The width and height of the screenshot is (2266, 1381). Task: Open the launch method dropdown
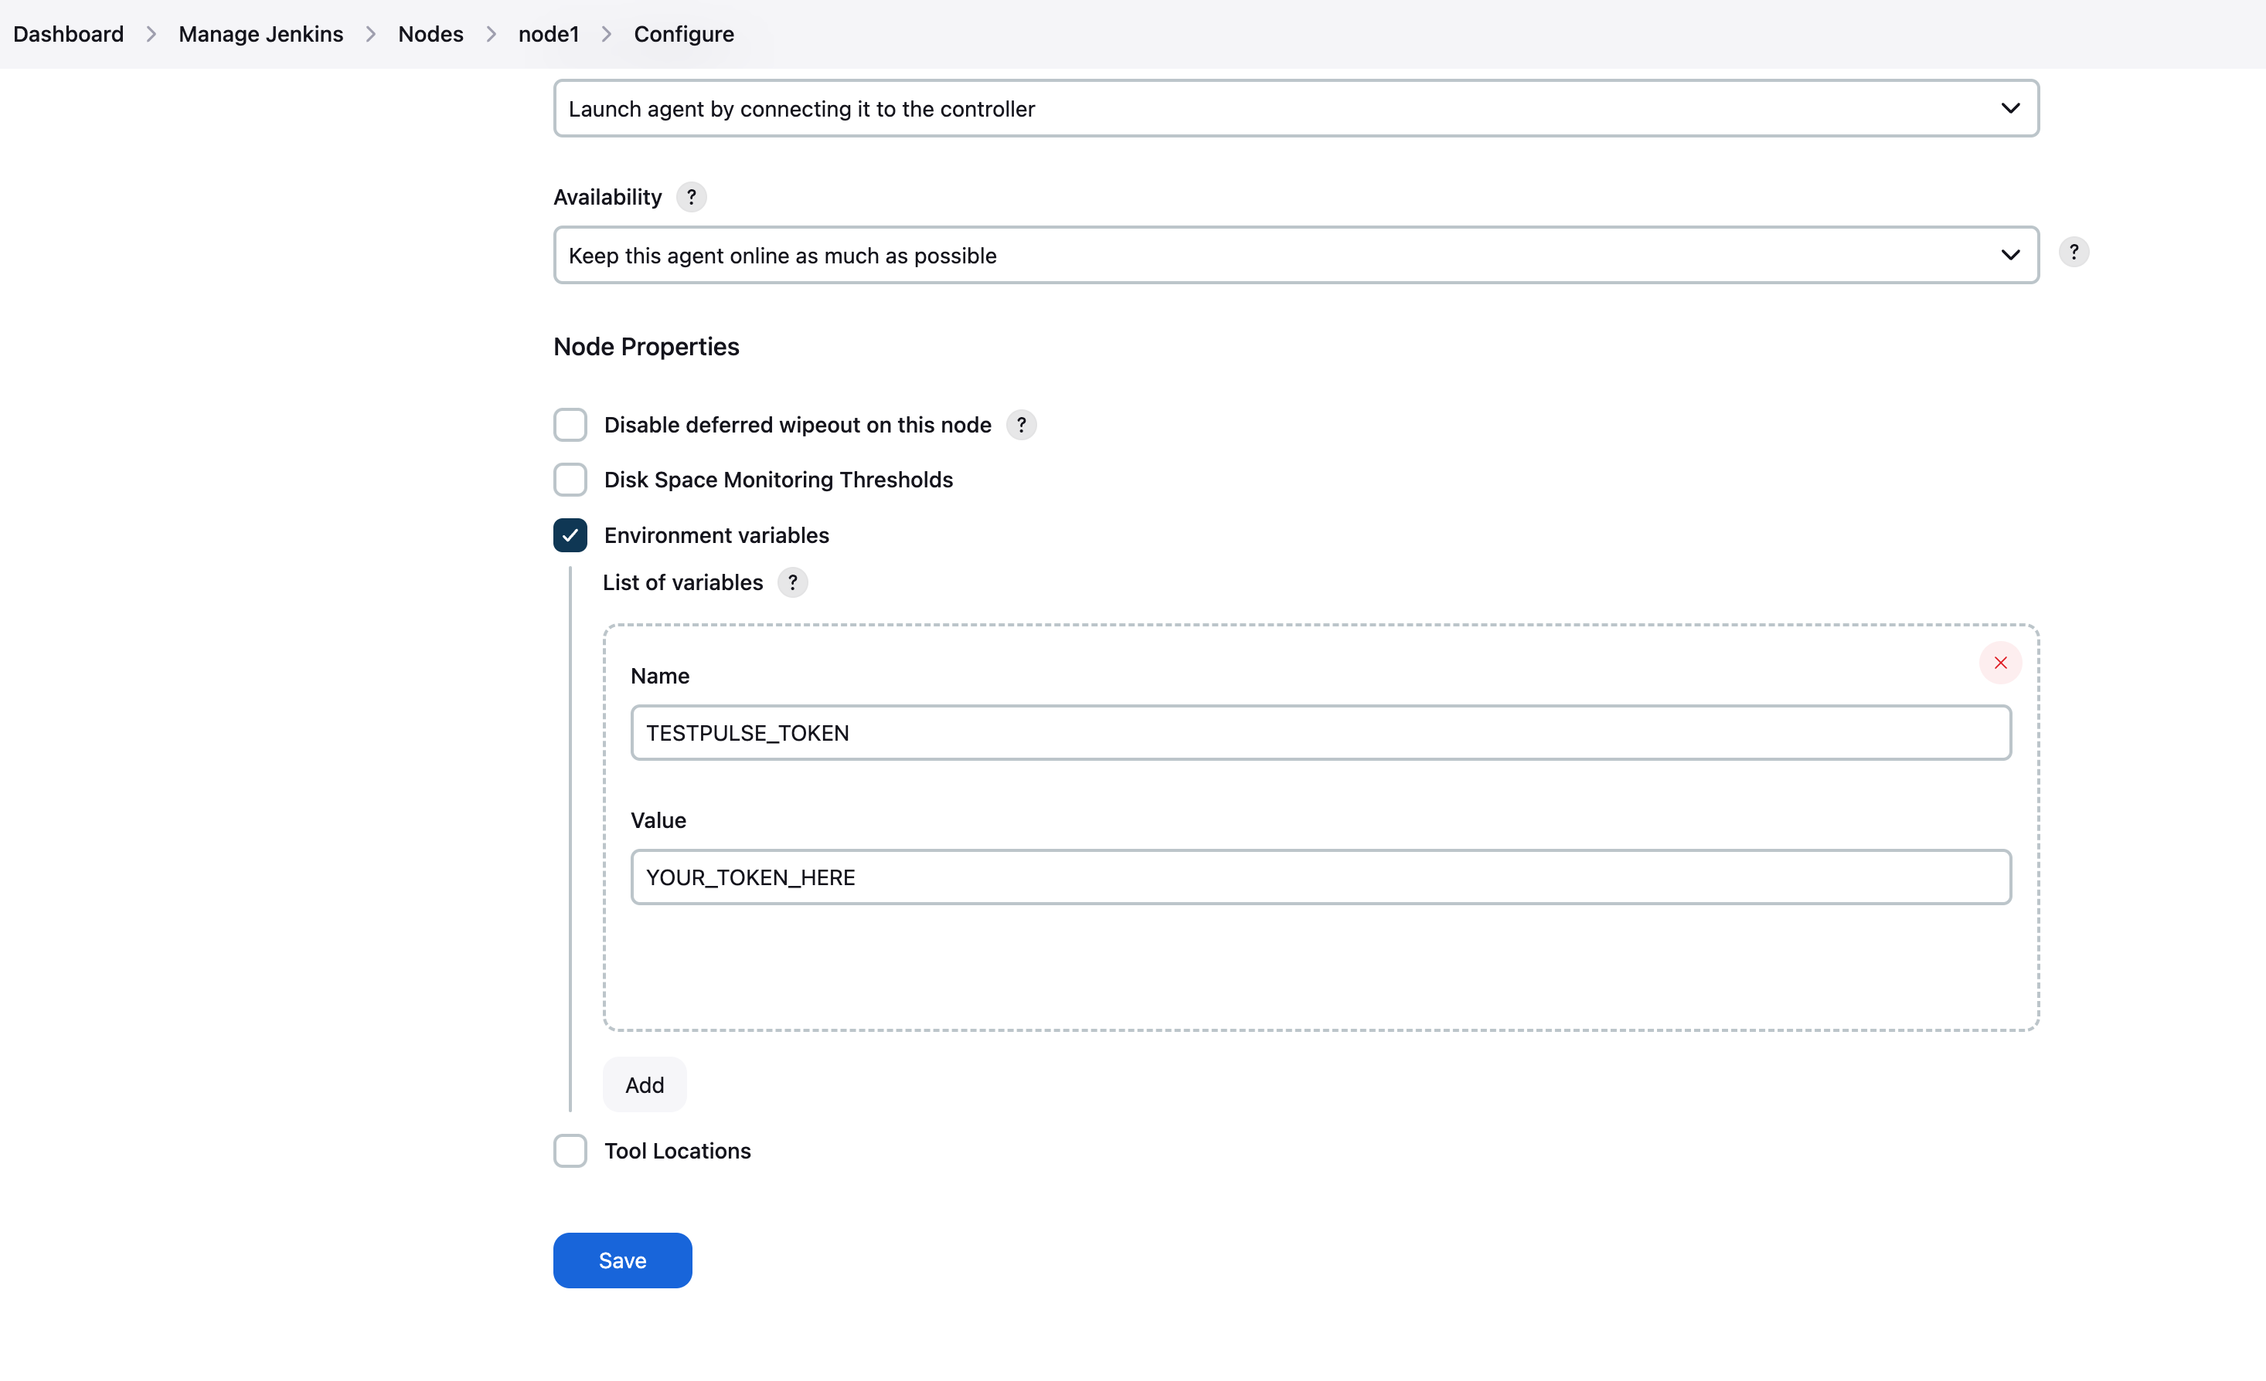tap(1296, 108)
